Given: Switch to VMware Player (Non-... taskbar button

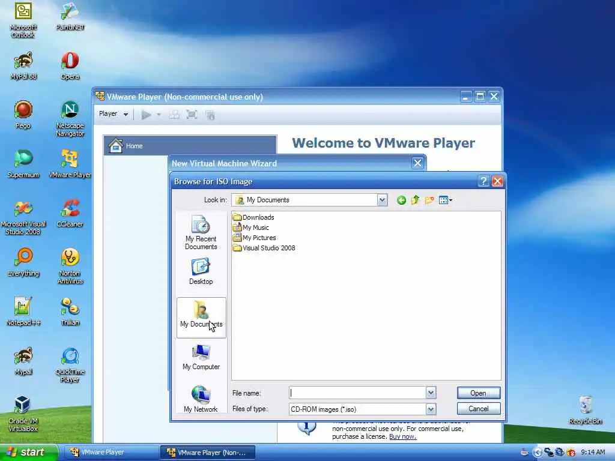Looking at the screenshot, I should tap(208, 453).
